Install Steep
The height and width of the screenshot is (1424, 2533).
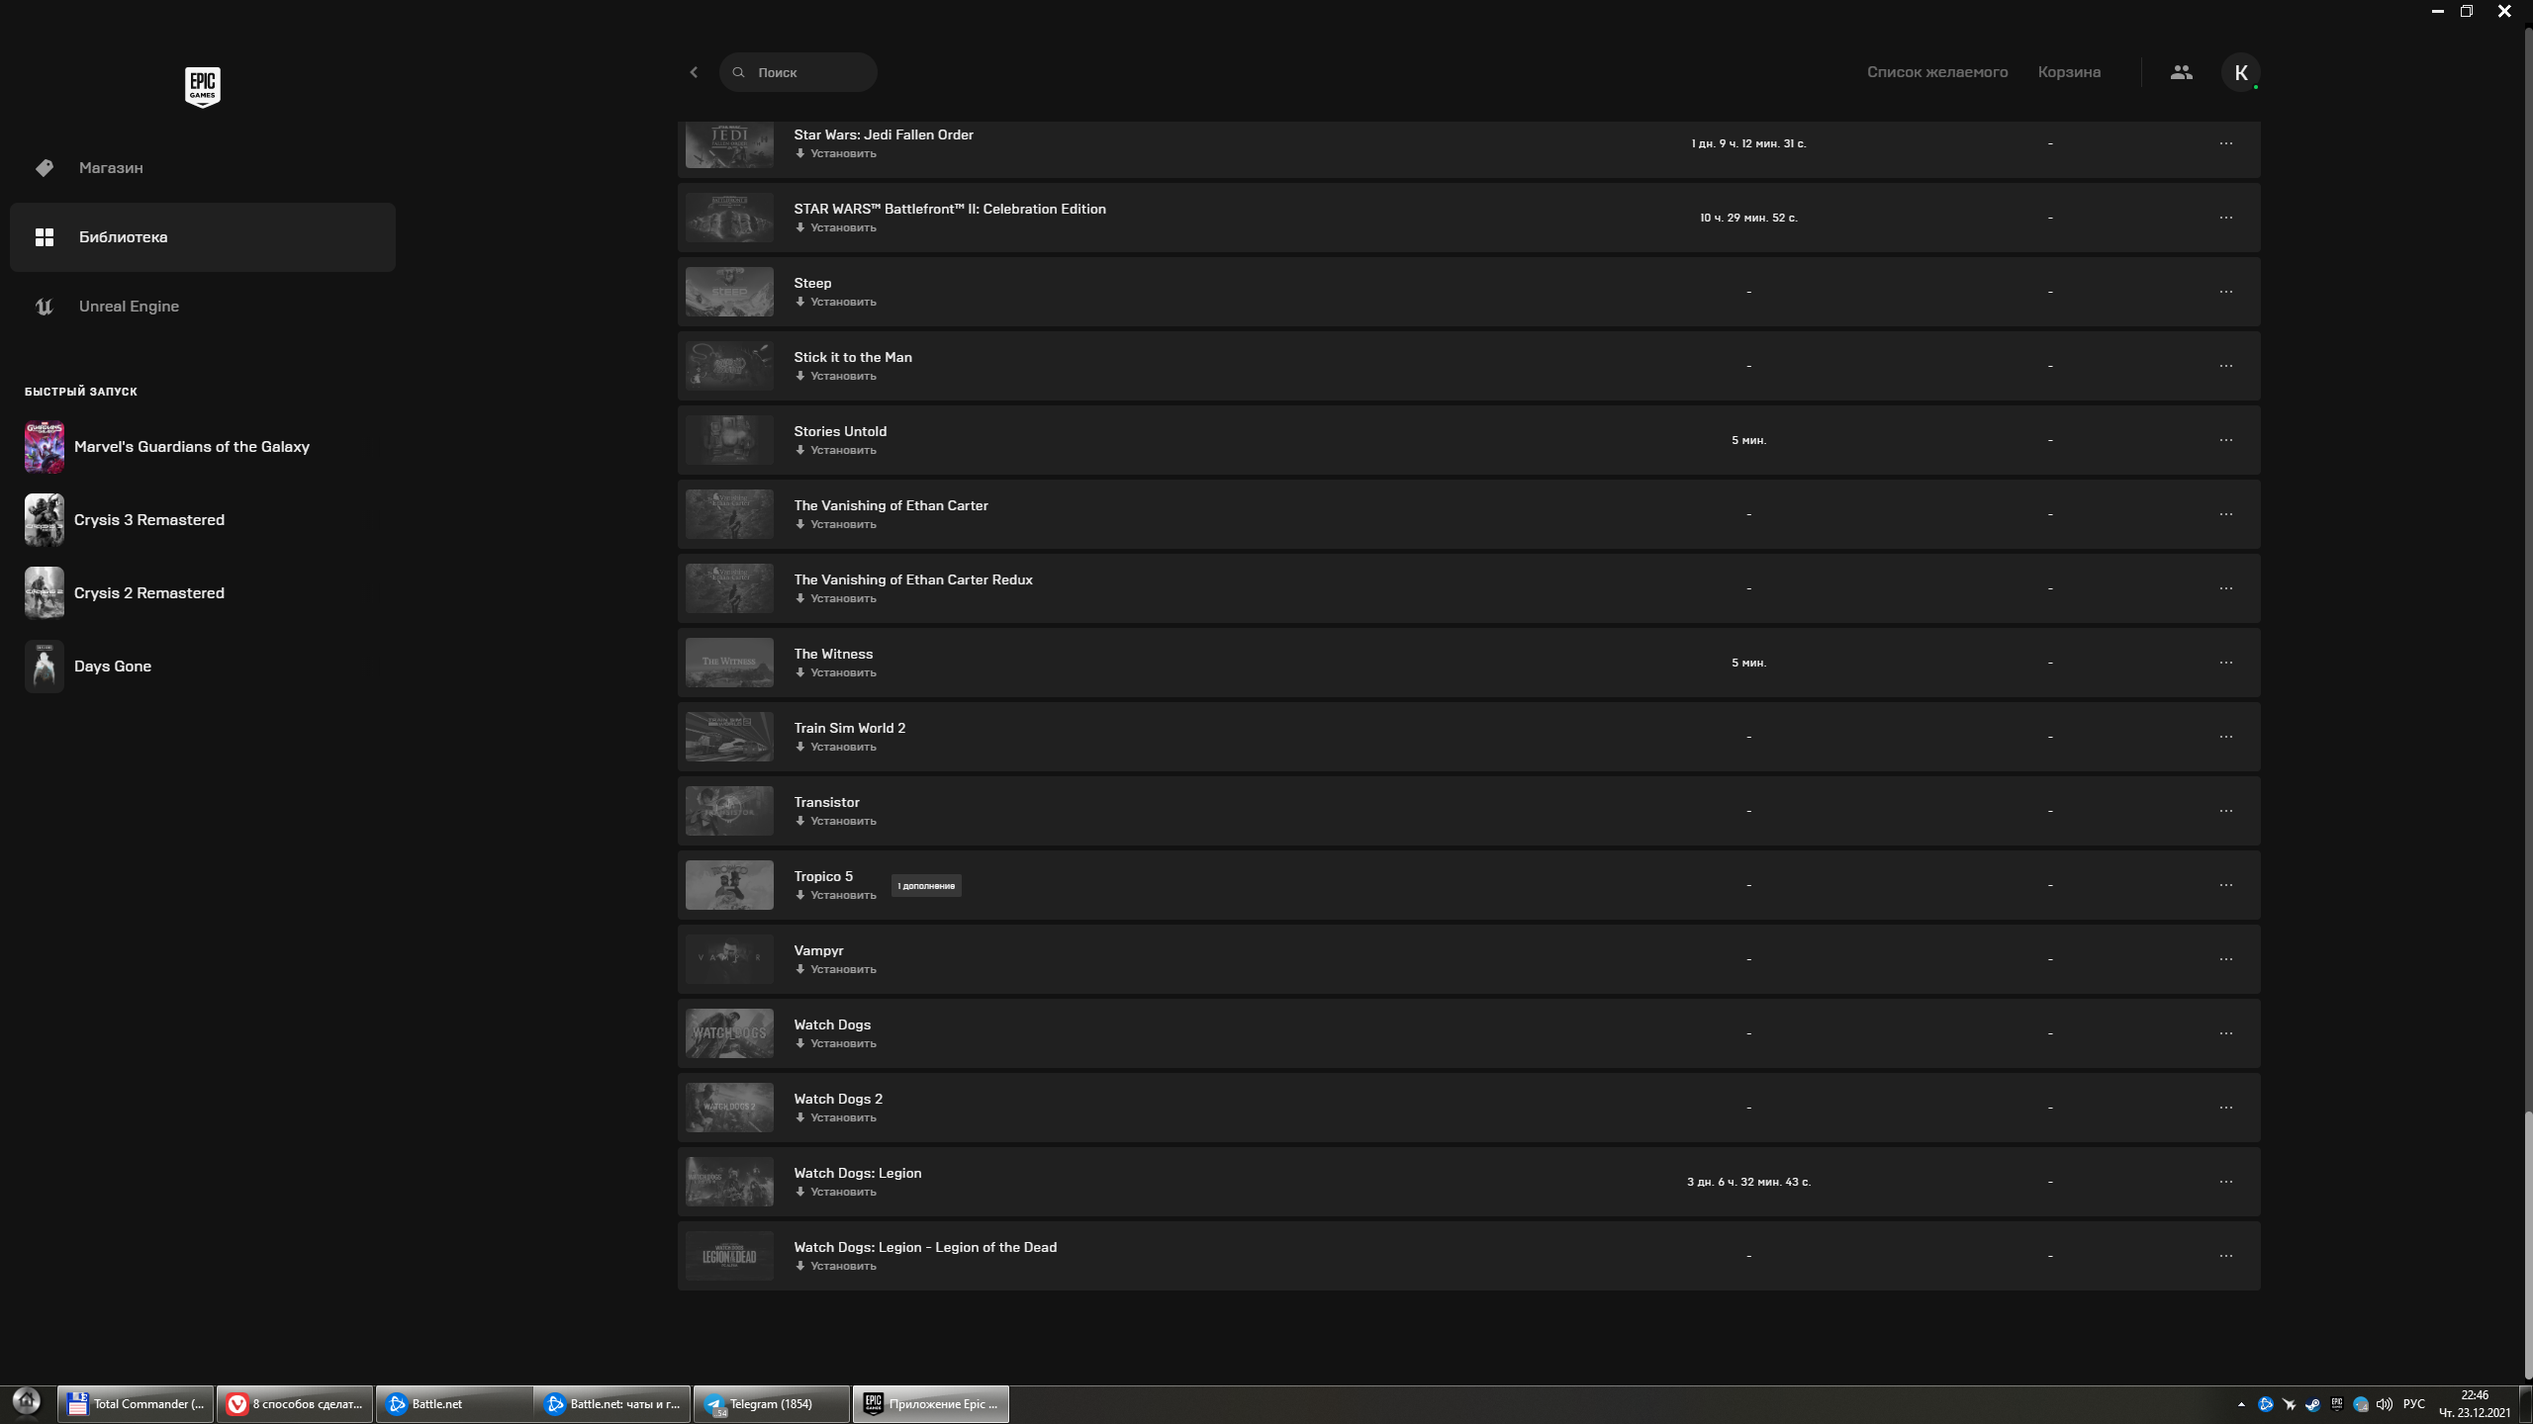tap(836, 303)
